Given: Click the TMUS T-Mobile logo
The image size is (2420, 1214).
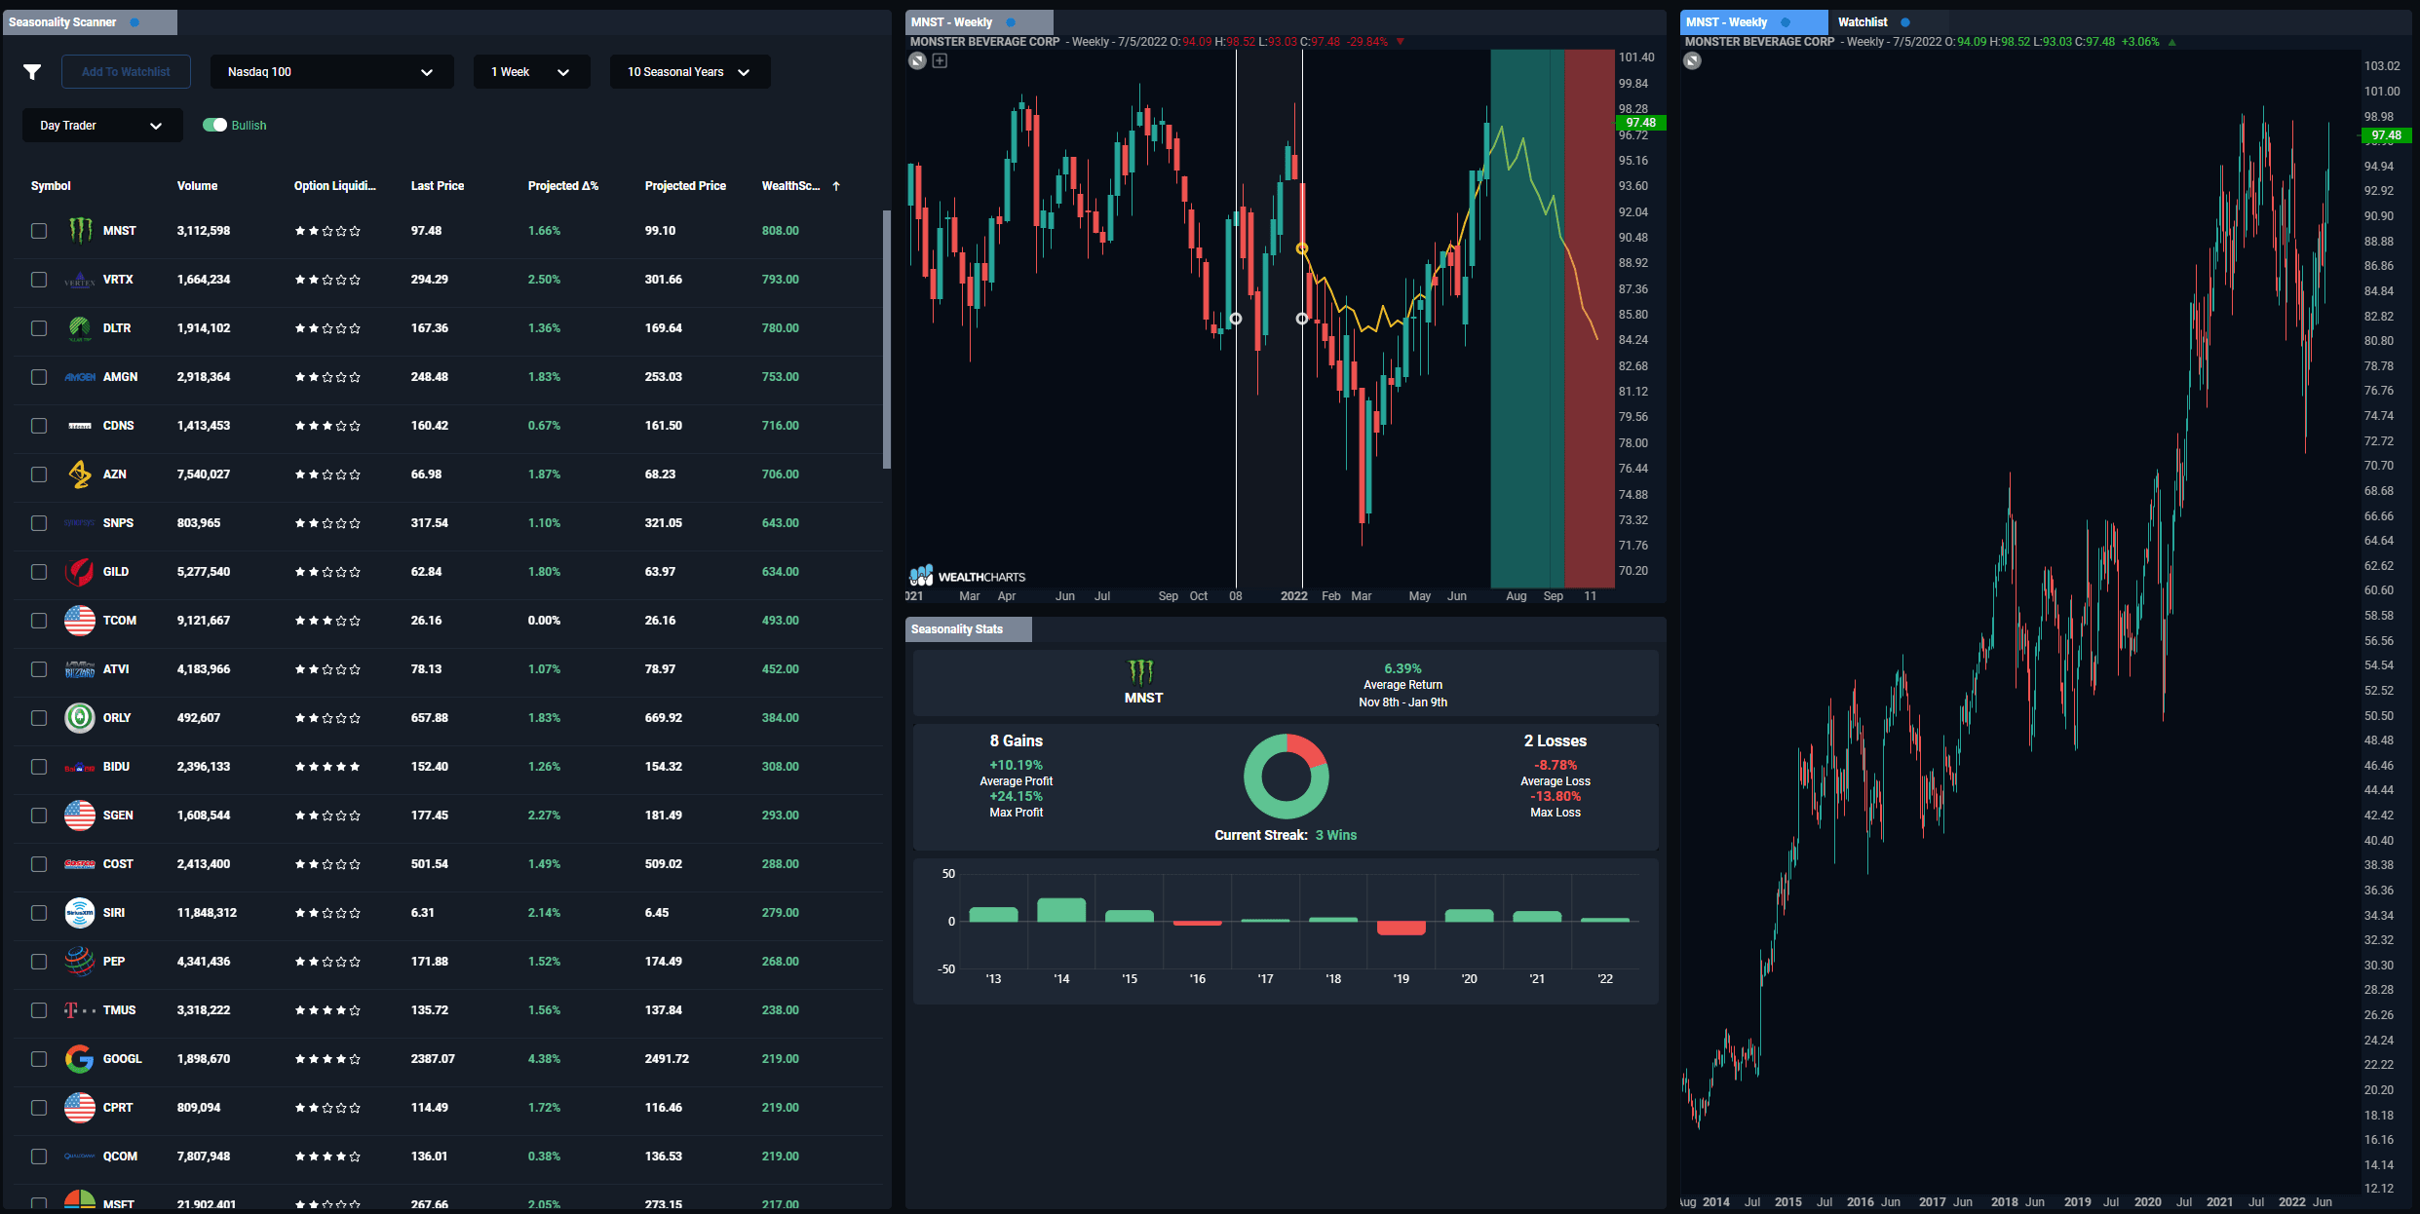Looking at the screenshot, I should click(x=80, y=1010).
